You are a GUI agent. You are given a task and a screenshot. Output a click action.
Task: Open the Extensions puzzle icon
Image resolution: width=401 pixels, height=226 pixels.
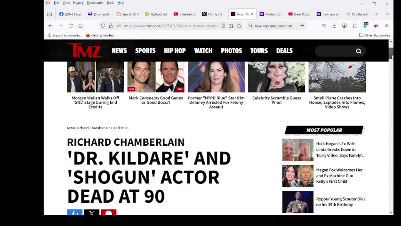coord(354,26)
